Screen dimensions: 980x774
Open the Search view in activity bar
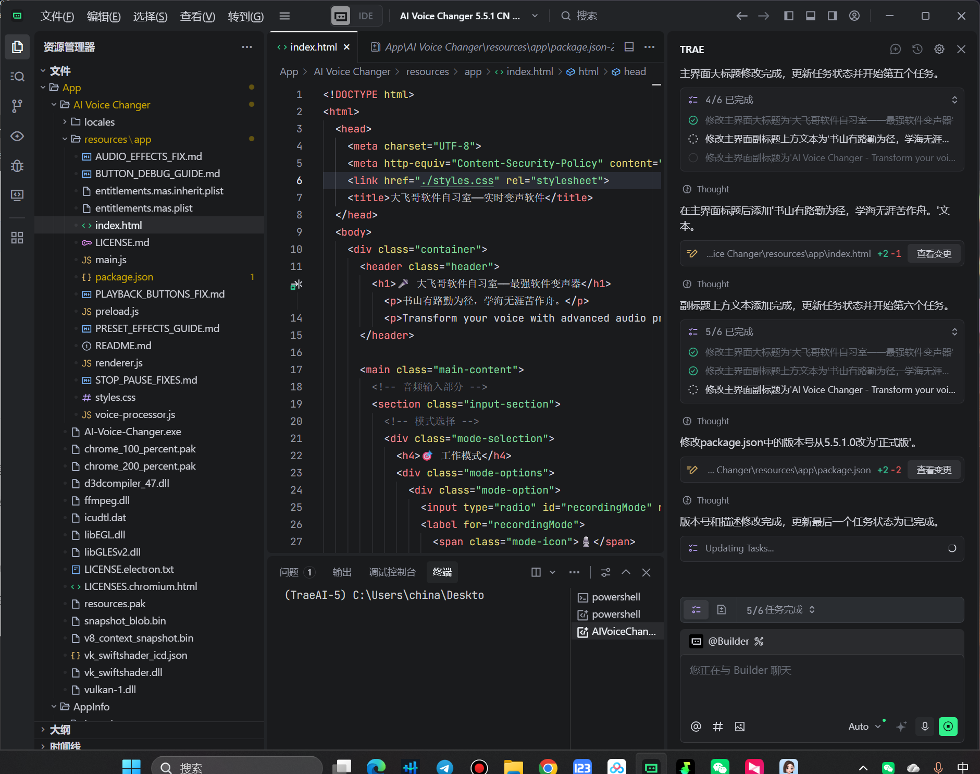[17, 77]
